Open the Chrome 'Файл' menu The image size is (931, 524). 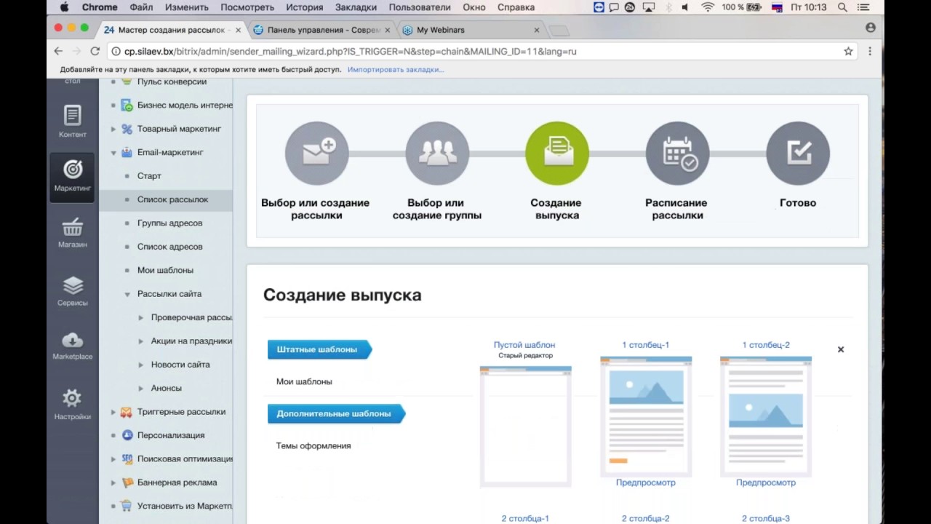141,7
